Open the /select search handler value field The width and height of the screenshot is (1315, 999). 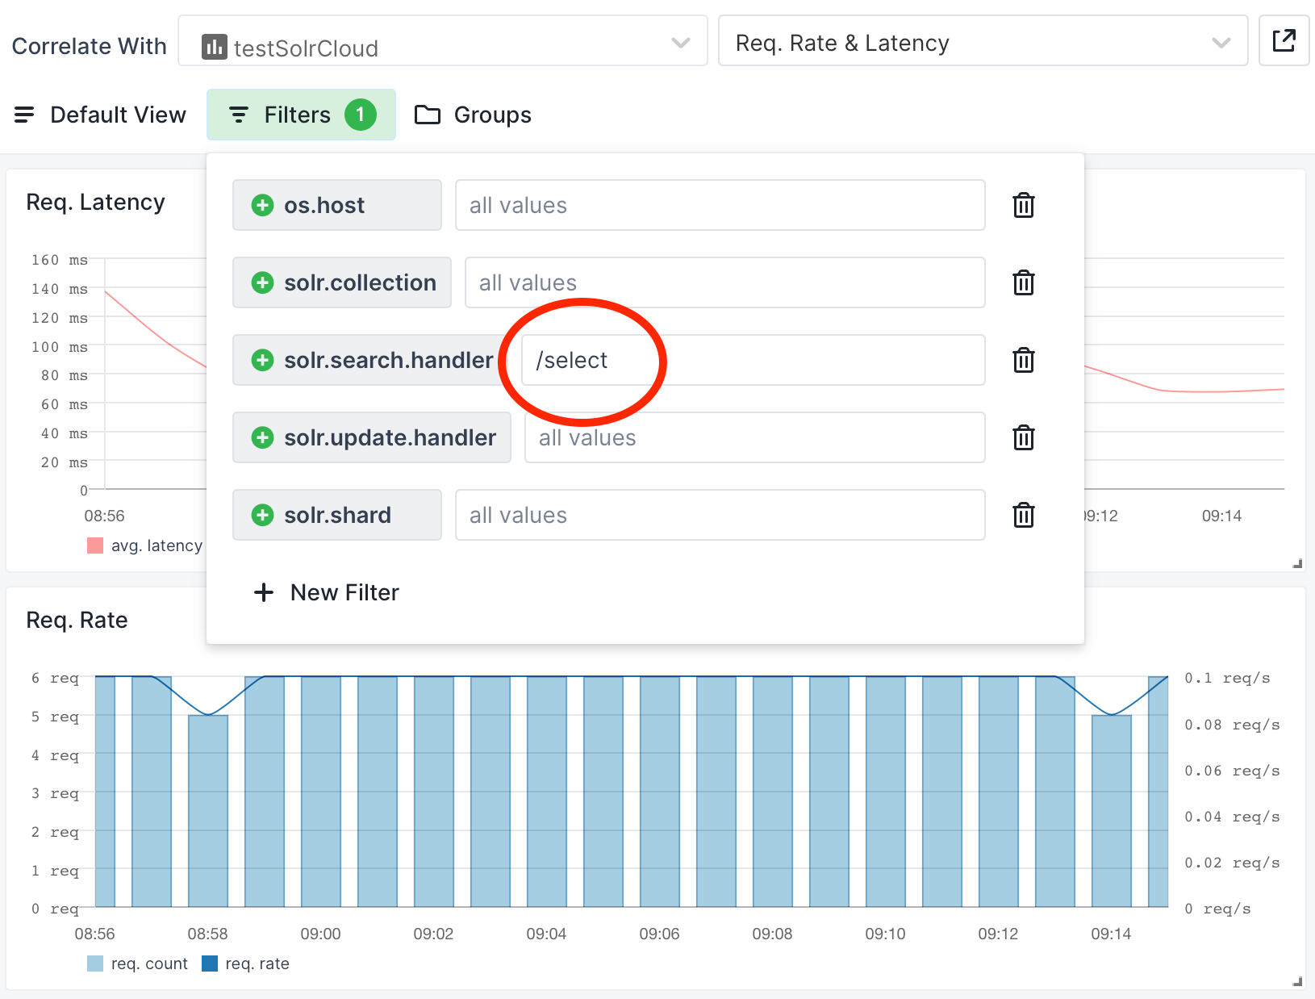click(753, 360)
